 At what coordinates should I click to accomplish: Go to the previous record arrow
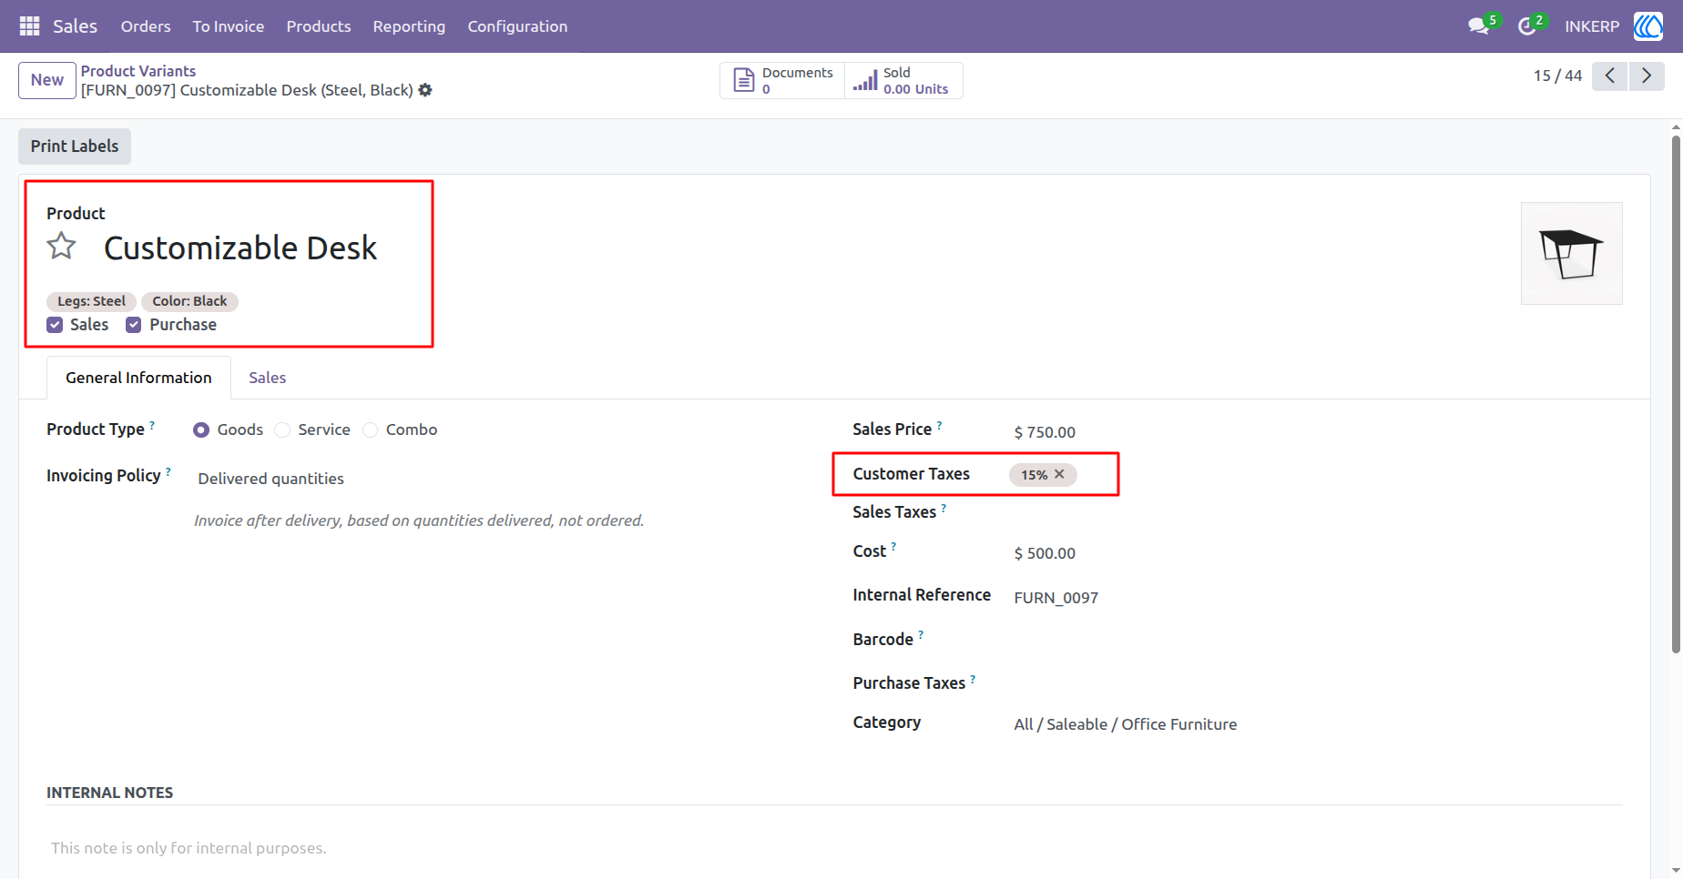tap(1610, 76)
